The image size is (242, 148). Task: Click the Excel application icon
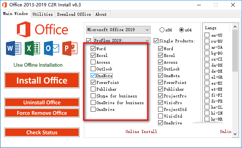32,48
